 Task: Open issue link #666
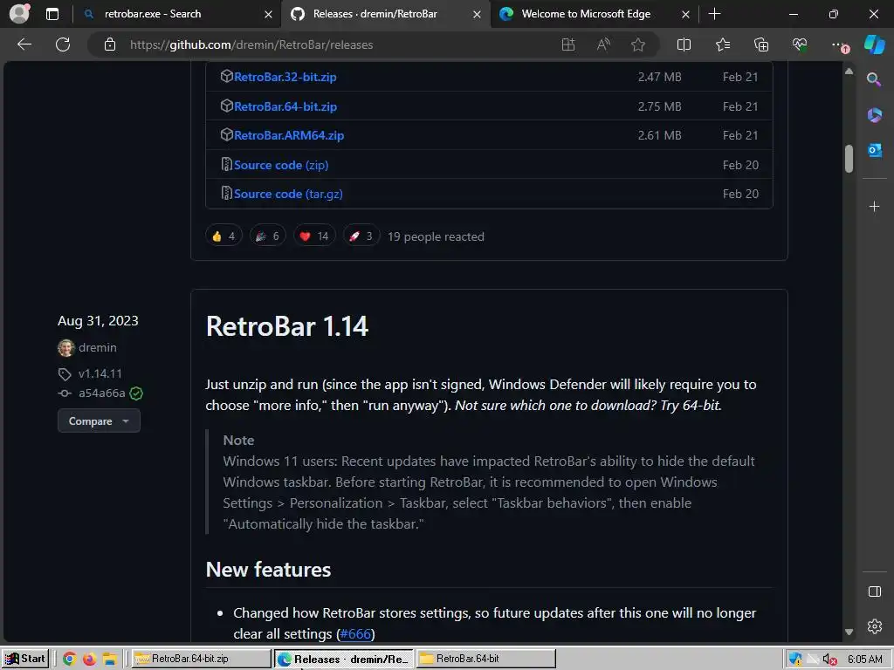[x=355, y=634]
